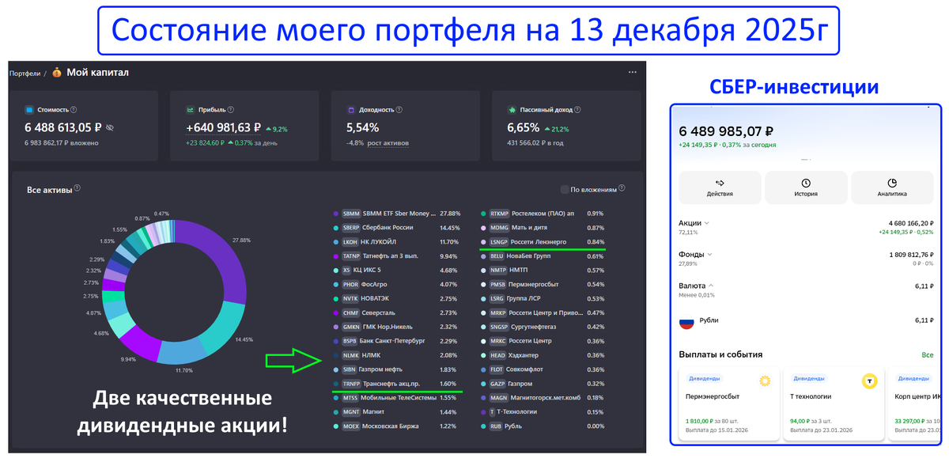Open the Аналитика button in Сбер app
This screenshot has height=462, width=949.
pyautogui.click(x=891, y=187)
